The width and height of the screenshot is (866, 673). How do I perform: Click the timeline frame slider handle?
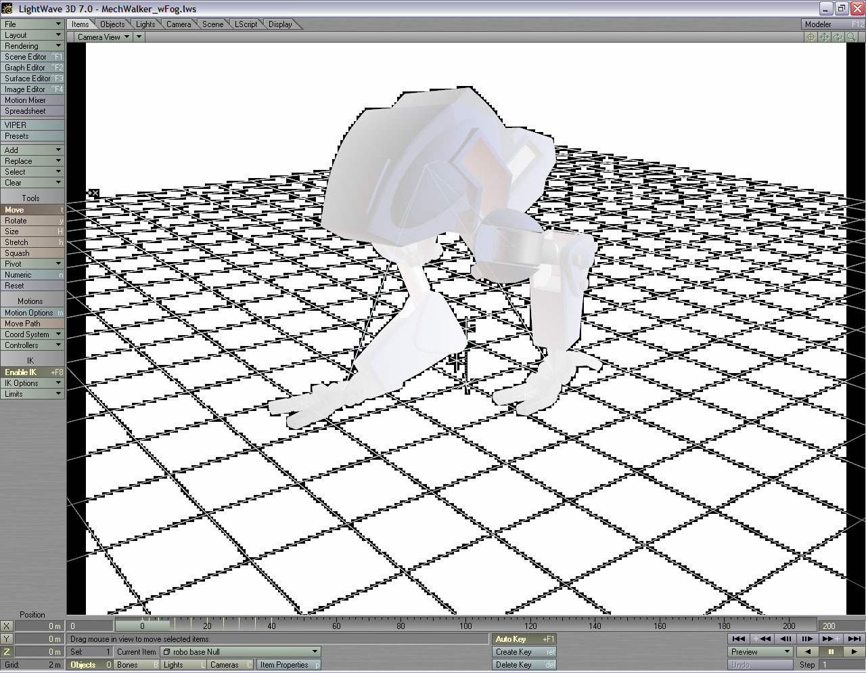coord(142,626)
